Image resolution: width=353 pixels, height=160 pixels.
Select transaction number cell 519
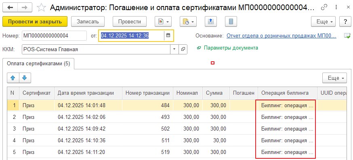147,152
